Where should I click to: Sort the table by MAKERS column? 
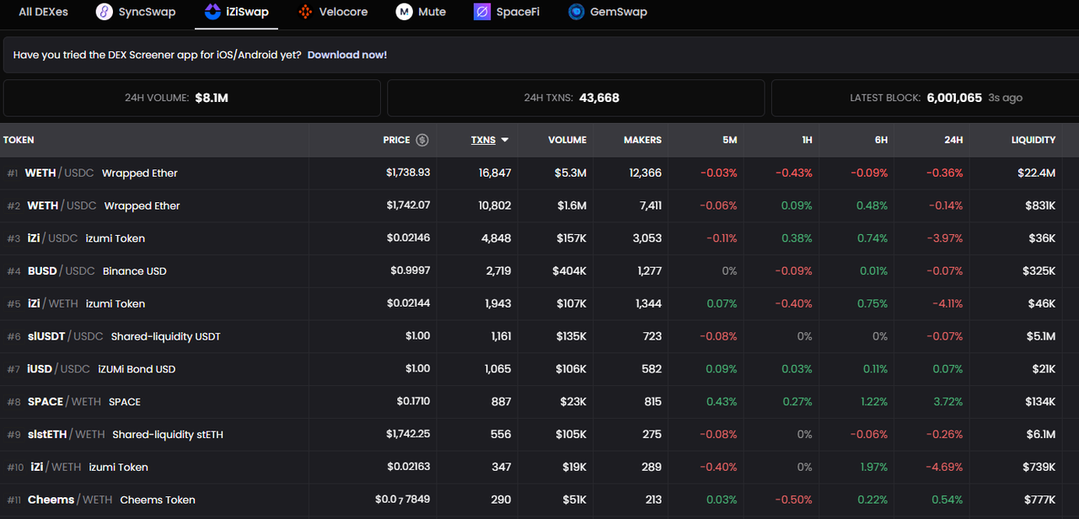tap(642, 140)
